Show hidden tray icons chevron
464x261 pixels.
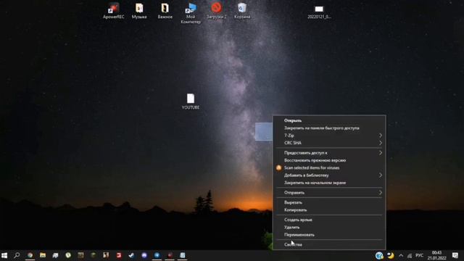coord(401,255)
